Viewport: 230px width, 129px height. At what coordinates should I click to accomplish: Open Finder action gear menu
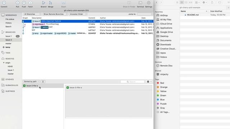(204, 3)
